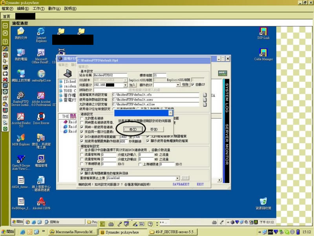Click into the 標準埠號 field showing 21
314x236 pixels.
(160, 75)
